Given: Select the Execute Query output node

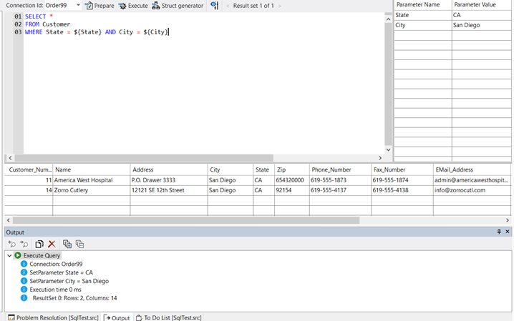Looking at the screenshot, I should [x=42, y=255].
